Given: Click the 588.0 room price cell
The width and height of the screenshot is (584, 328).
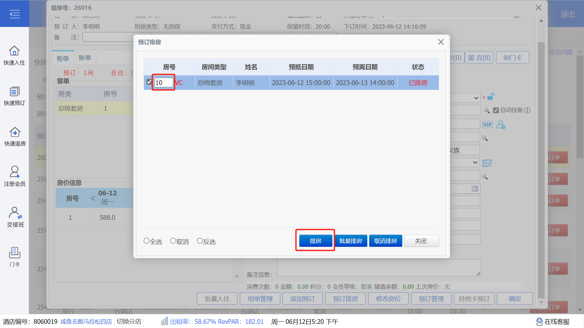Looking at the screenshot, I should pos(107,218).
